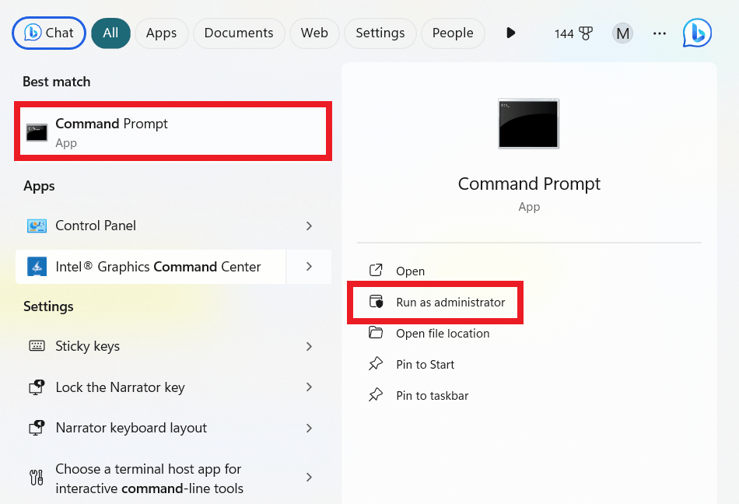
Task: Click the Bing Chat icon at top right
Action: 696,33
